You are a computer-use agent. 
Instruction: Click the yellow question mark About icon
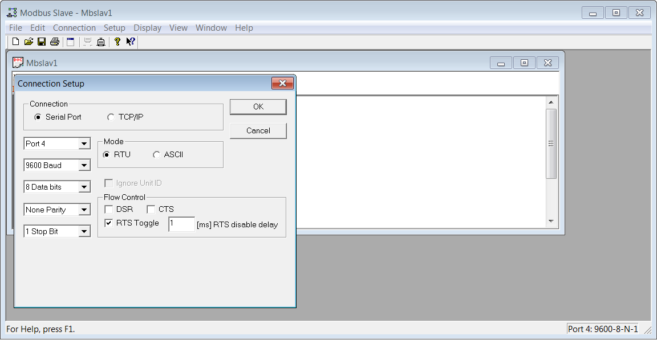click(117, 42)
